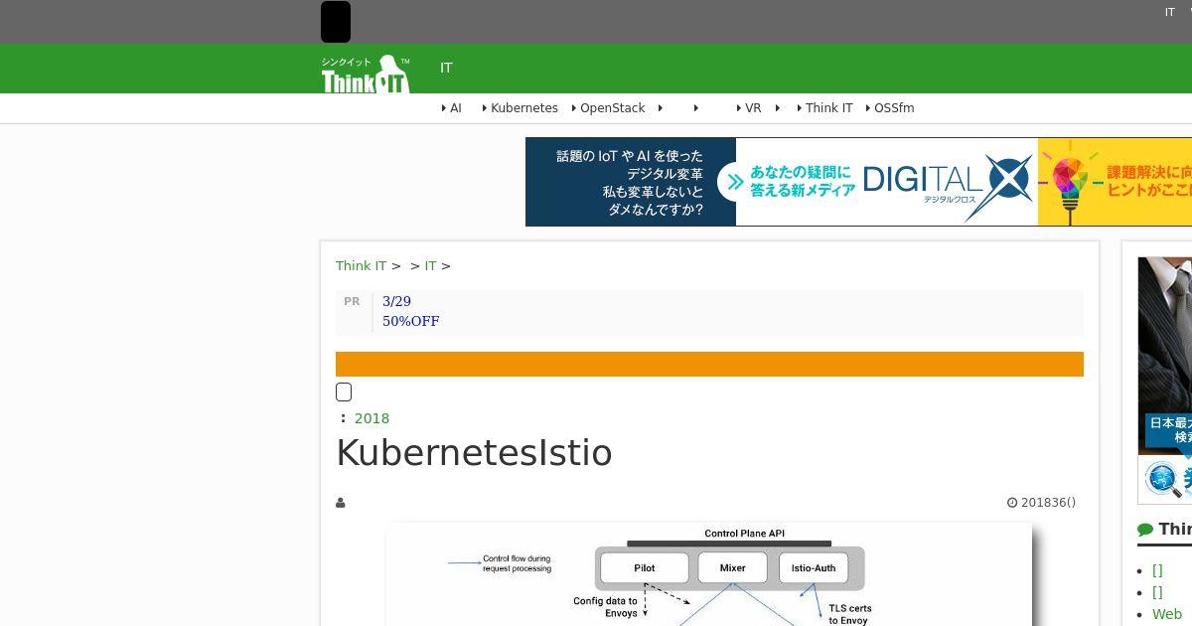This screenshot has height=626, width=1192.
Task: Go to Think IT in the breadcrumb
Action: (x=361, y=265)
